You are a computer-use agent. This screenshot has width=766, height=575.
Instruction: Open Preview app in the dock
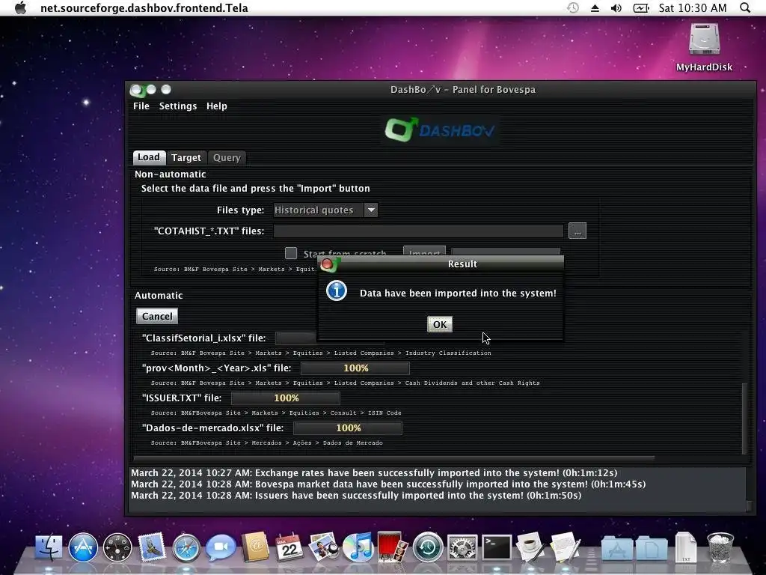click(x=324, y=547)
